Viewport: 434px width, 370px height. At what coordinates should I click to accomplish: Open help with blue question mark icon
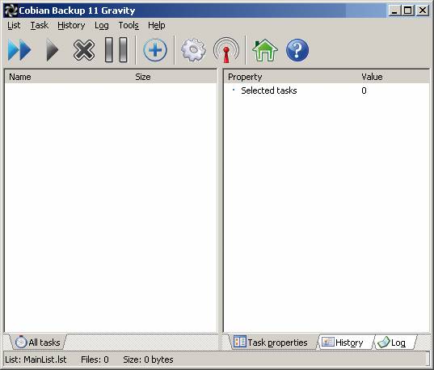tap(297, 50)
